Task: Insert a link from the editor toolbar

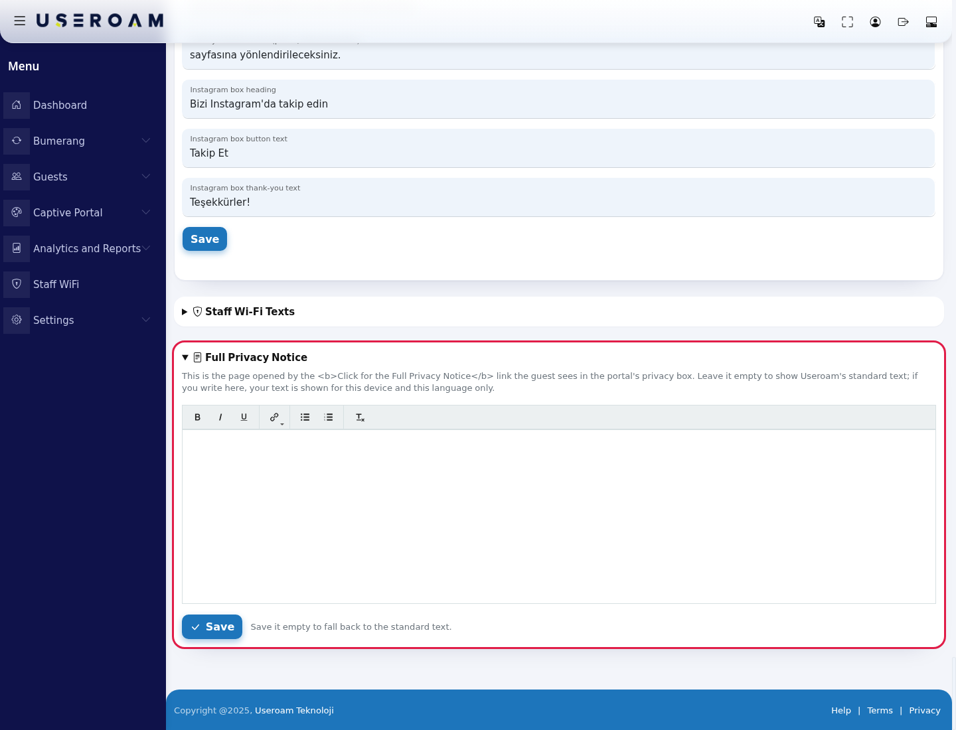Action: tap(275, 417)
